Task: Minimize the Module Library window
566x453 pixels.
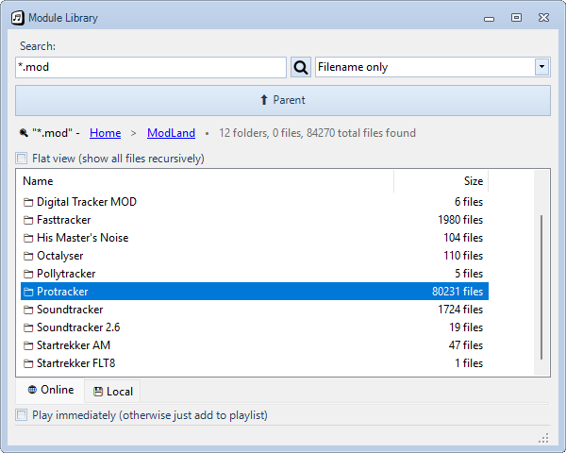Action: [489, 18]
